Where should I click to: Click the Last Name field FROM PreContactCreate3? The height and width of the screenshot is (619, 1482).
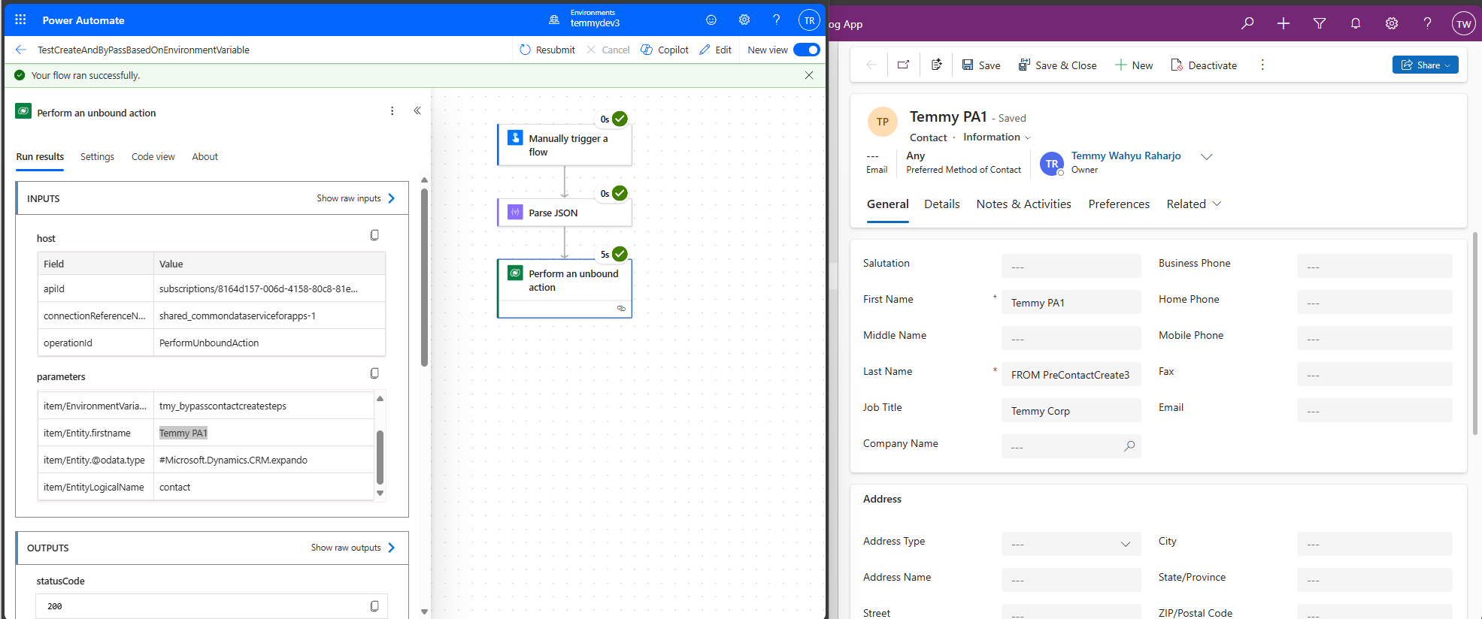(x=1071, y=375)
